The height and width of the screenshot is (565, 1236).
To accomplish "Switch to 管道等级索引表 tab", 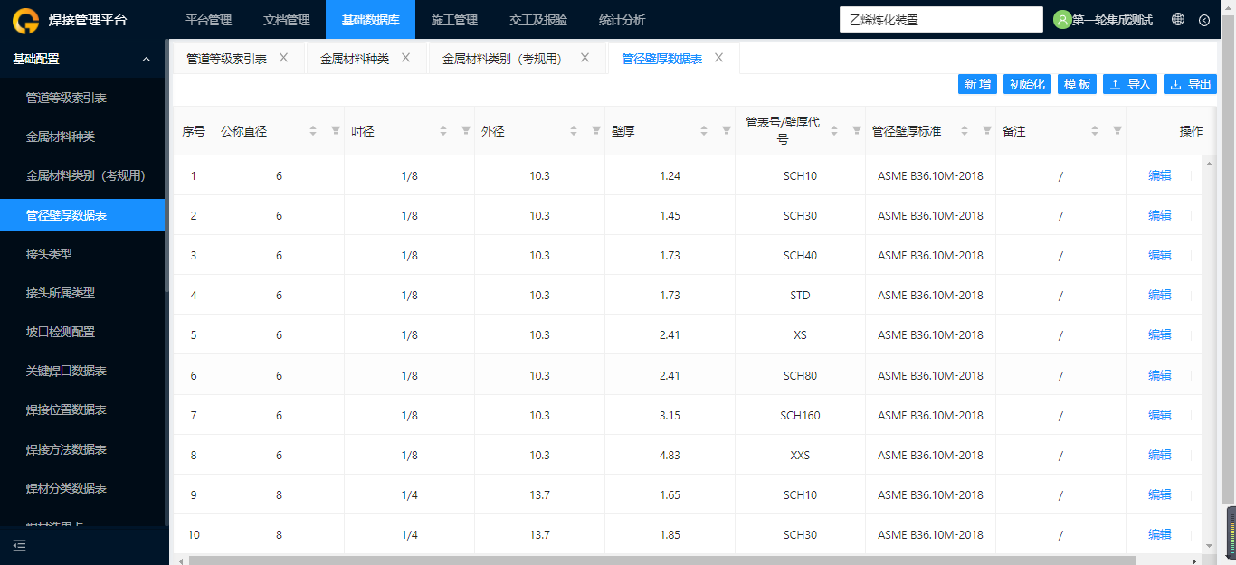I will (226, 59).
